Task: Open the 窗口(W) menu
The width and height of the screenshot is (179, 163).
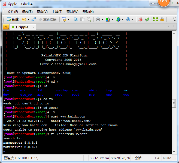Action: (x=72, y=12)
